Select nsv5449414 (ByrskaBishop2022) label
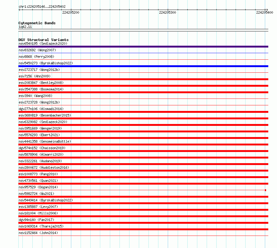The width and height of the screenshot is (277, 248). [46, 200]
